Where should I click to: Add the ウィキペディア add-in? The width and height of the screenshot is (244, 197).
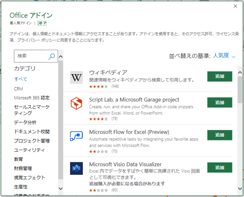(220, 76)
